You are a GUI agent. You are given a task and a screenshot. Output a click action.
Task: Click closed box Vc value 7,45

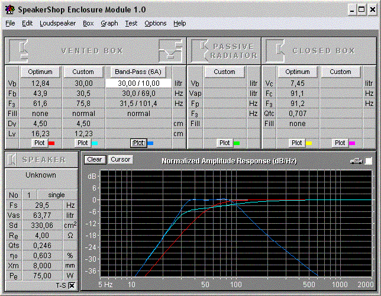(298, 83)
